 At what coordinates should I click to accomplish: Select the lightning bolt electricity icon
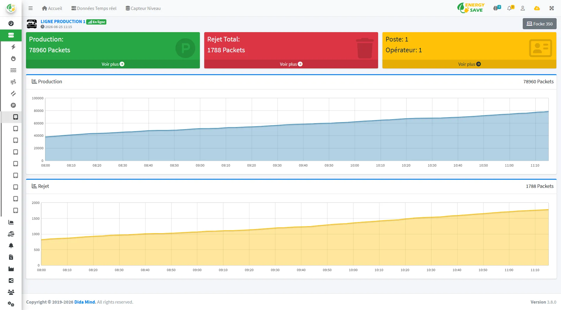click(x=13, y=47)
